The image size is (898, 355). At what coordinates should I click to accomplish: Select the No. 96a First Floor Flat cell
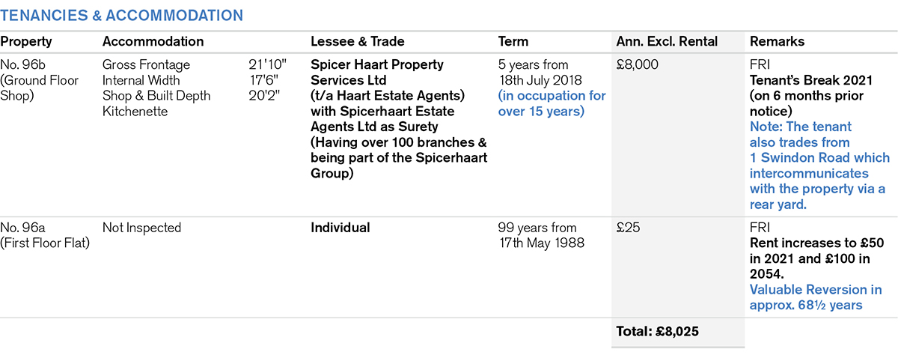(x=43, y=235)
